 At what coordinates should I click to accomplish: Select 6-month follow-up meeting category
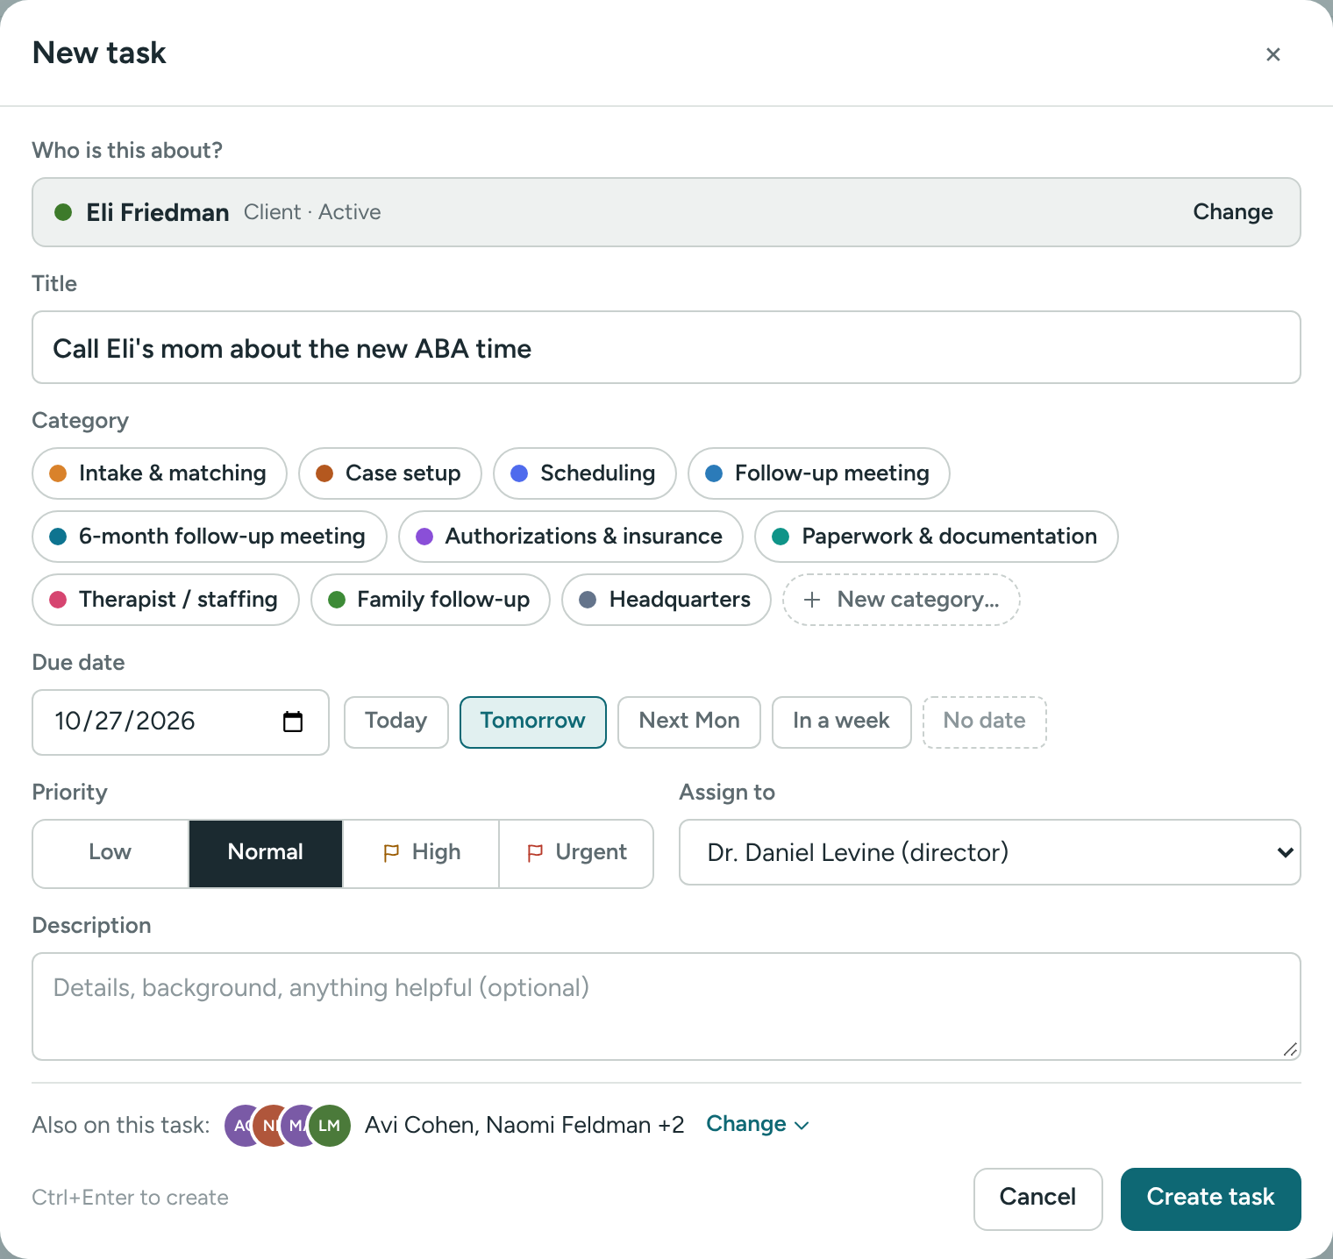click(x=210, y=537)
